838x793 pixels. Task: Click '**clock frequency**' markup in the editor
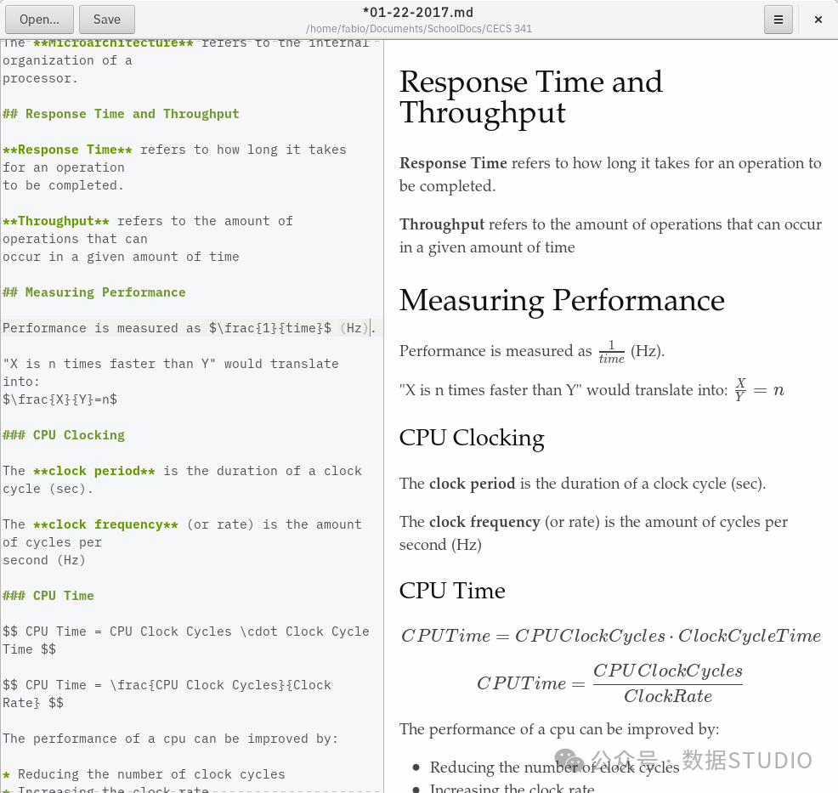click(106, 524)
